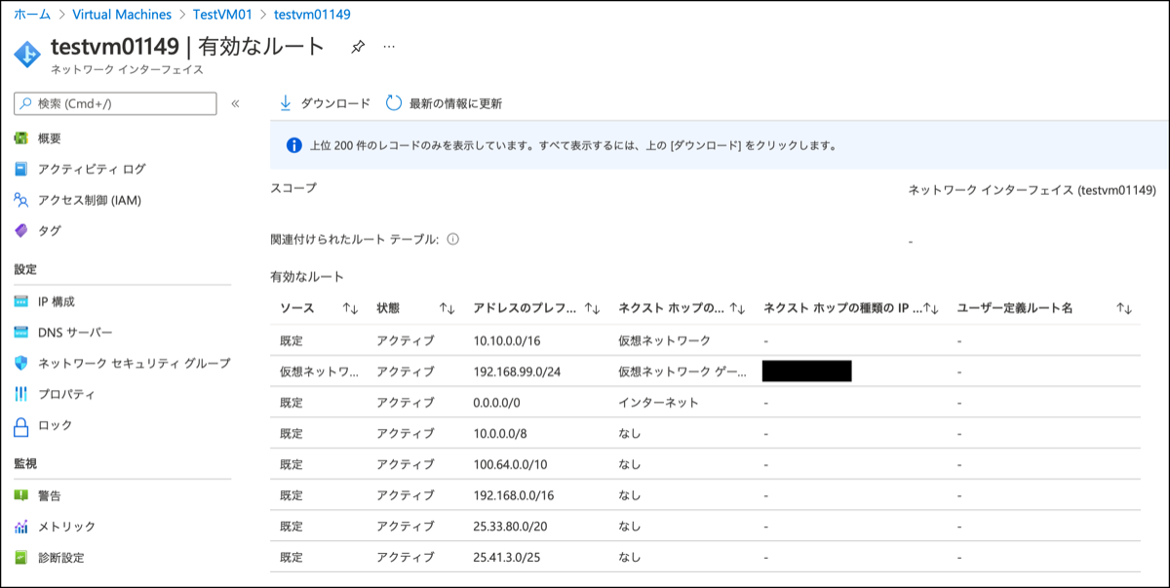The height and width of the screenshot is (588, 1170).
Task: Click the DNS サーバー icon
Action: pos(21,333)
